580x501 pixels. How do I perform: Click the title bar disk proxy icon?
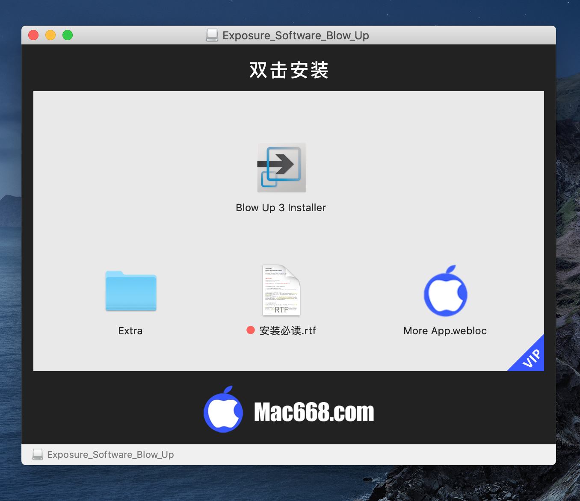click(x=212, y=35)
